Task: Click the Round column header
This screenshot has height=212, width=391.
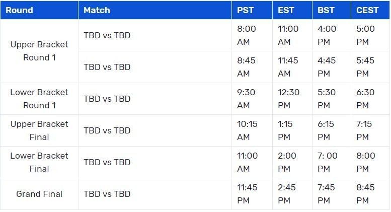Action: point(19,10)
